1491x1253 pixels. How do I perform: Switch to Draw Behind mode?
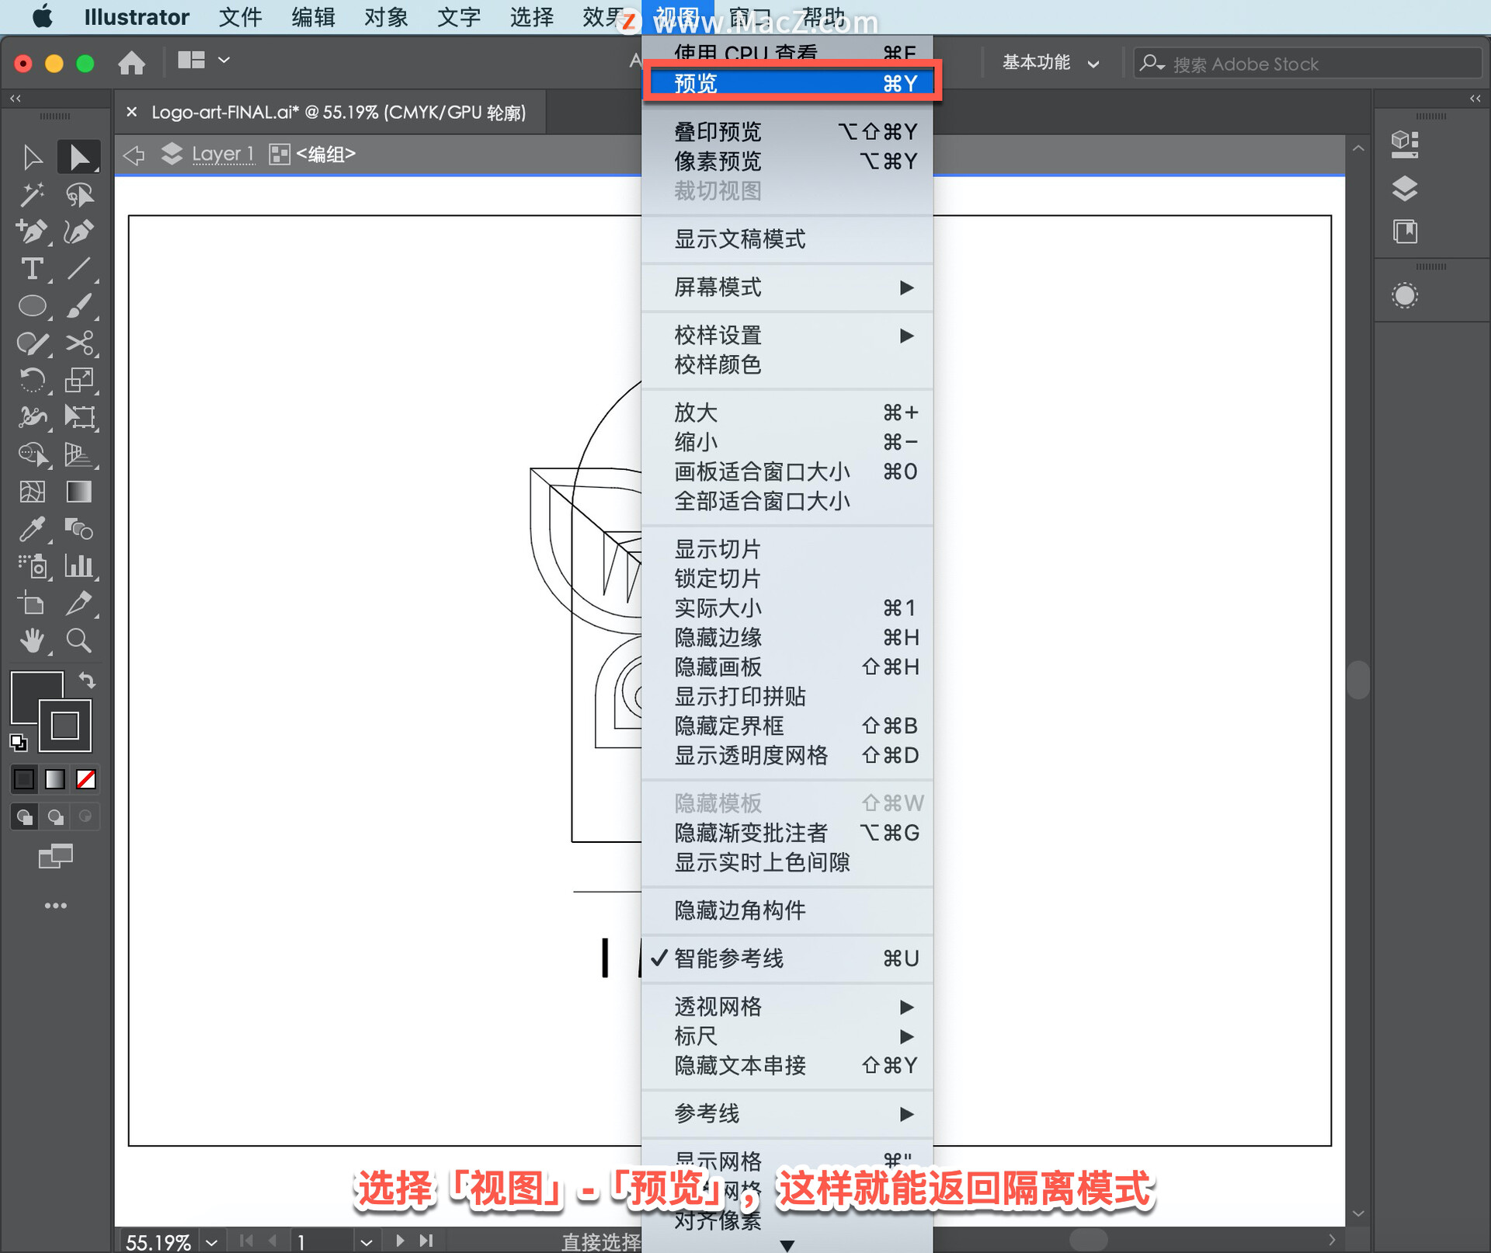pyautogui.click(x=55, y=816)
